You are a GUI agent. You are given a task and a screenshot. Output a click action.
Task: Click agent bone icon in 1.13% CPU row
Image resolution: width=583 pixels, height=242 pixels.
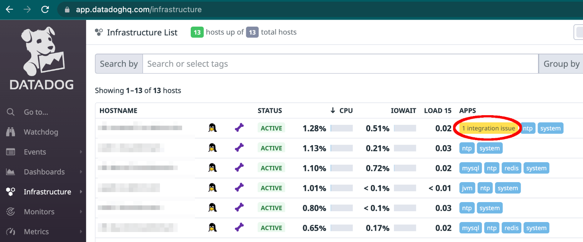coord(239,148)
